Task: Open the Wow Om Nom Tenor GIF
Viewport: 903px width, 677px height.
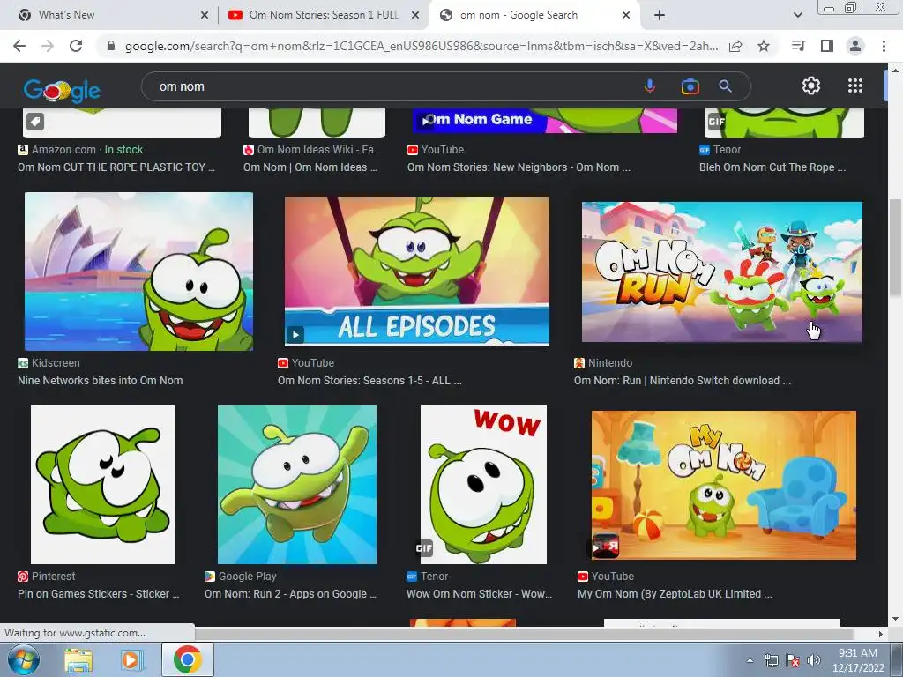Action: pyautogui.click(x=483, y=485)
